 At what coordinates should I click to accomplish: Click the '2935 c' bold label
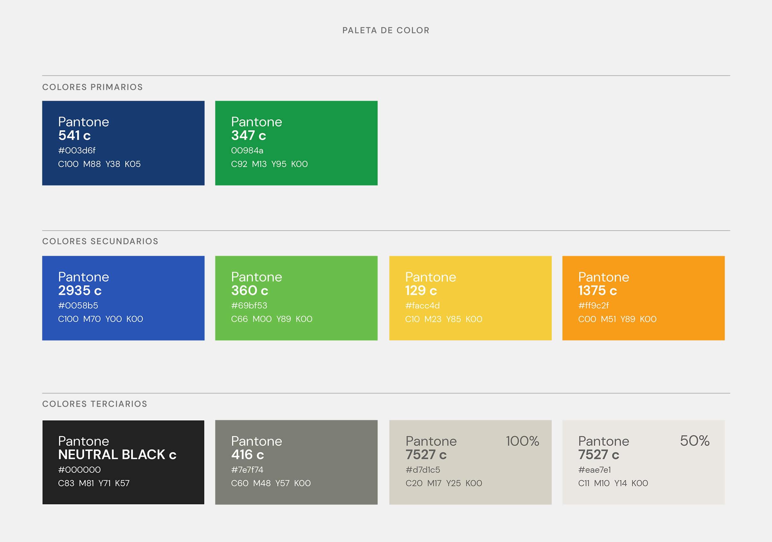[80, 291]
